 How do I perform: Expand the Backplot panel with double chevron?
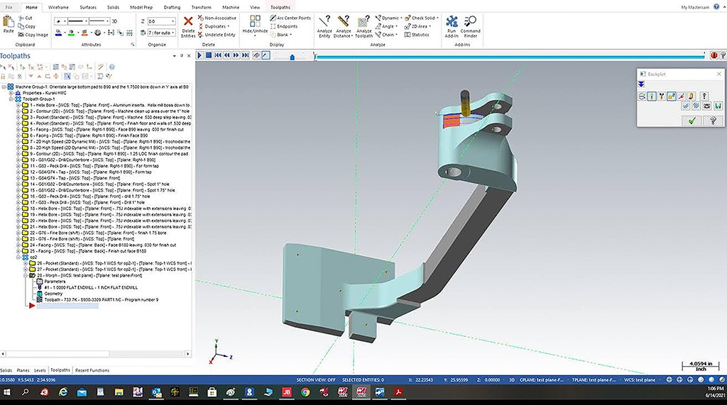tap(641, 84)
